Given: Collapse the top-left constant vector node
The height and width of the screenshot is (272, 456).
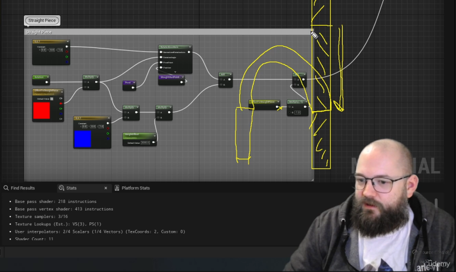Looking at the screenshot, I should click(x=67, y=42).
